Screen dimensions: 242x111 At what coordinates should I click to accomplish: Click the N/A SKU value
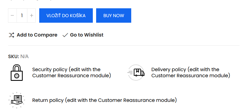(x=25, y=56)
